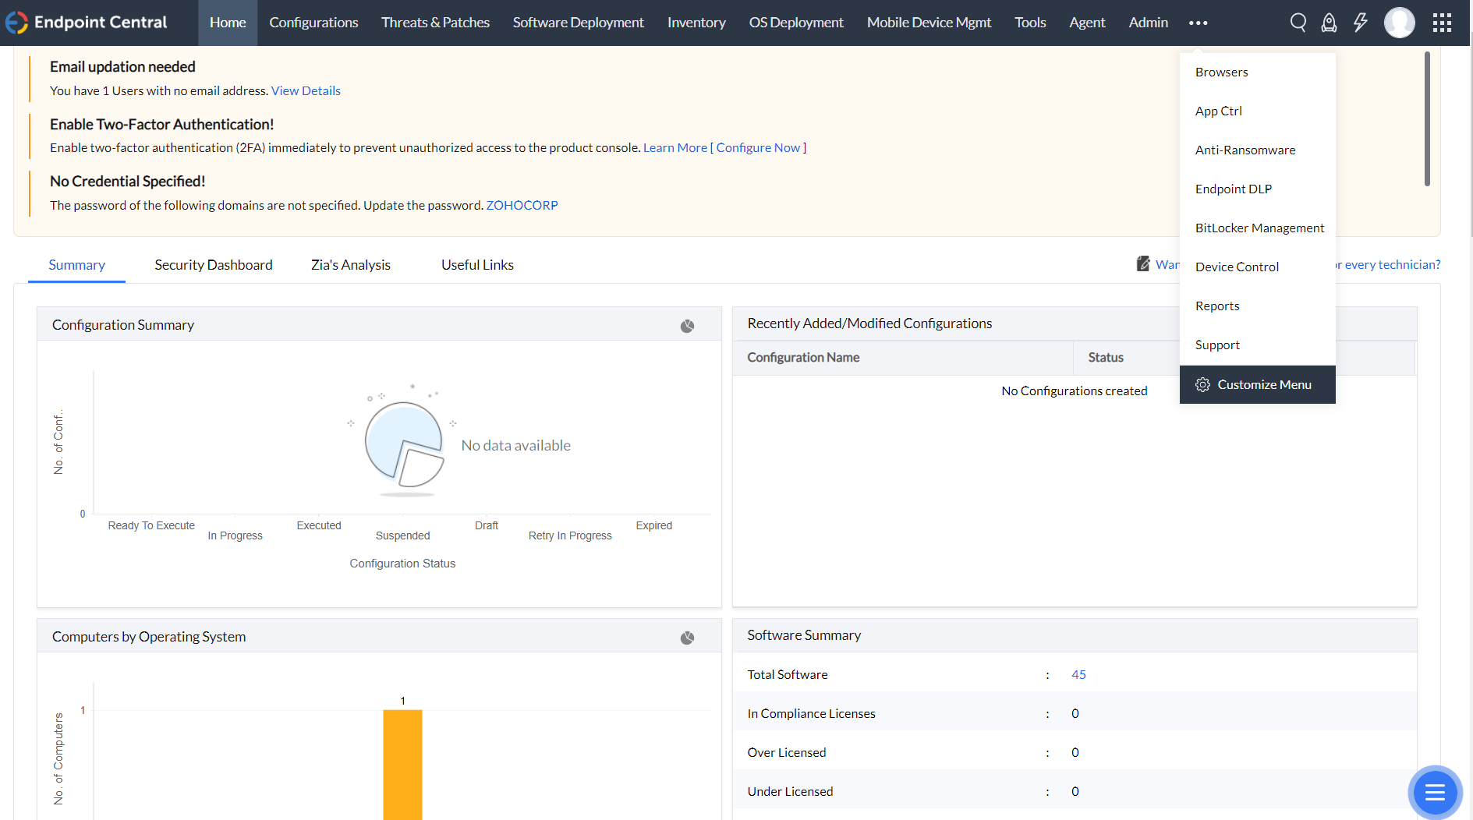This screenshot has width=1473, height=820.
Task: Click the Configuration Summary chart type icon
Action: [687, 326]
